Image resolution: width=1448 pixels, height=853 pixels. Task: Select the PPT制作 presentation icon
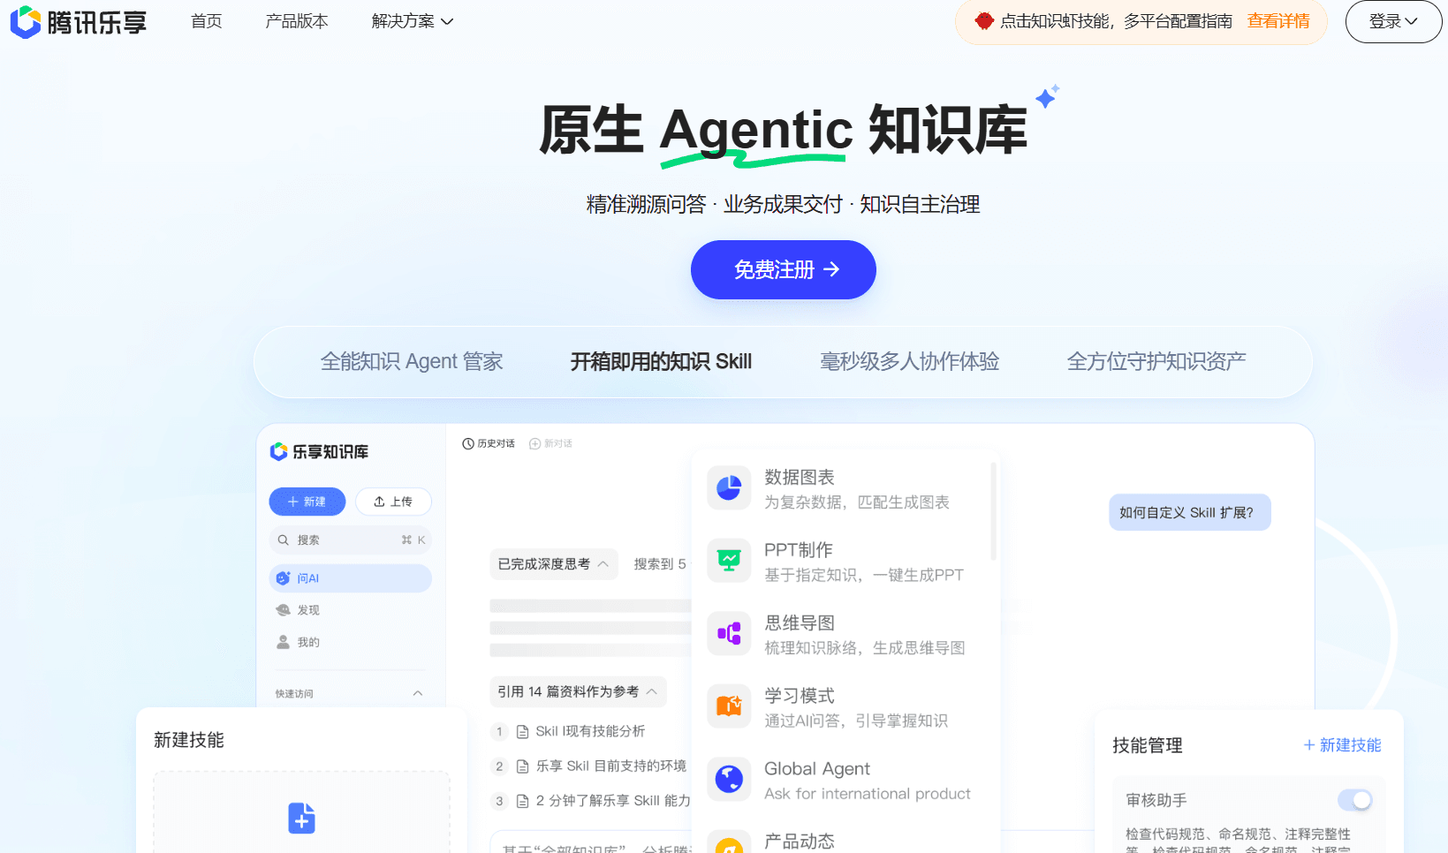pos(729,561)
